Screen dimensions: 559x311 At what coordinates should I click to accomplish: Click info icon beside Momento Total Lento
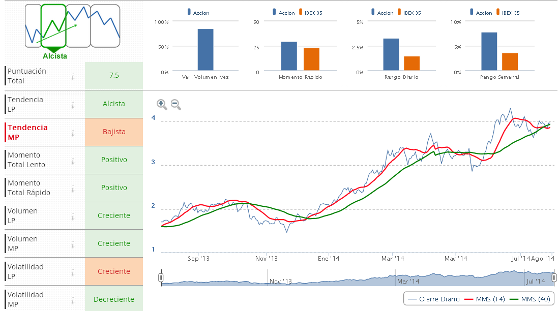[x=73, y=160]
